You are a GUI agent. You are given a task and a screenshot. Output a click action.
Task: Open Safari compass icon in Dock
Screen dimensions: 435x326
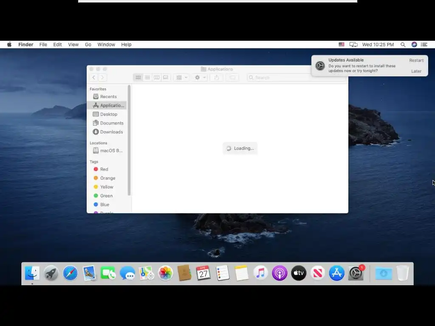[70, 273]
